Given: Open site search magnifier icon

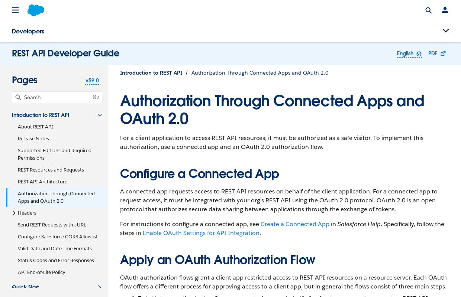Looking at the screenshot, I should (x=429, y=10).
